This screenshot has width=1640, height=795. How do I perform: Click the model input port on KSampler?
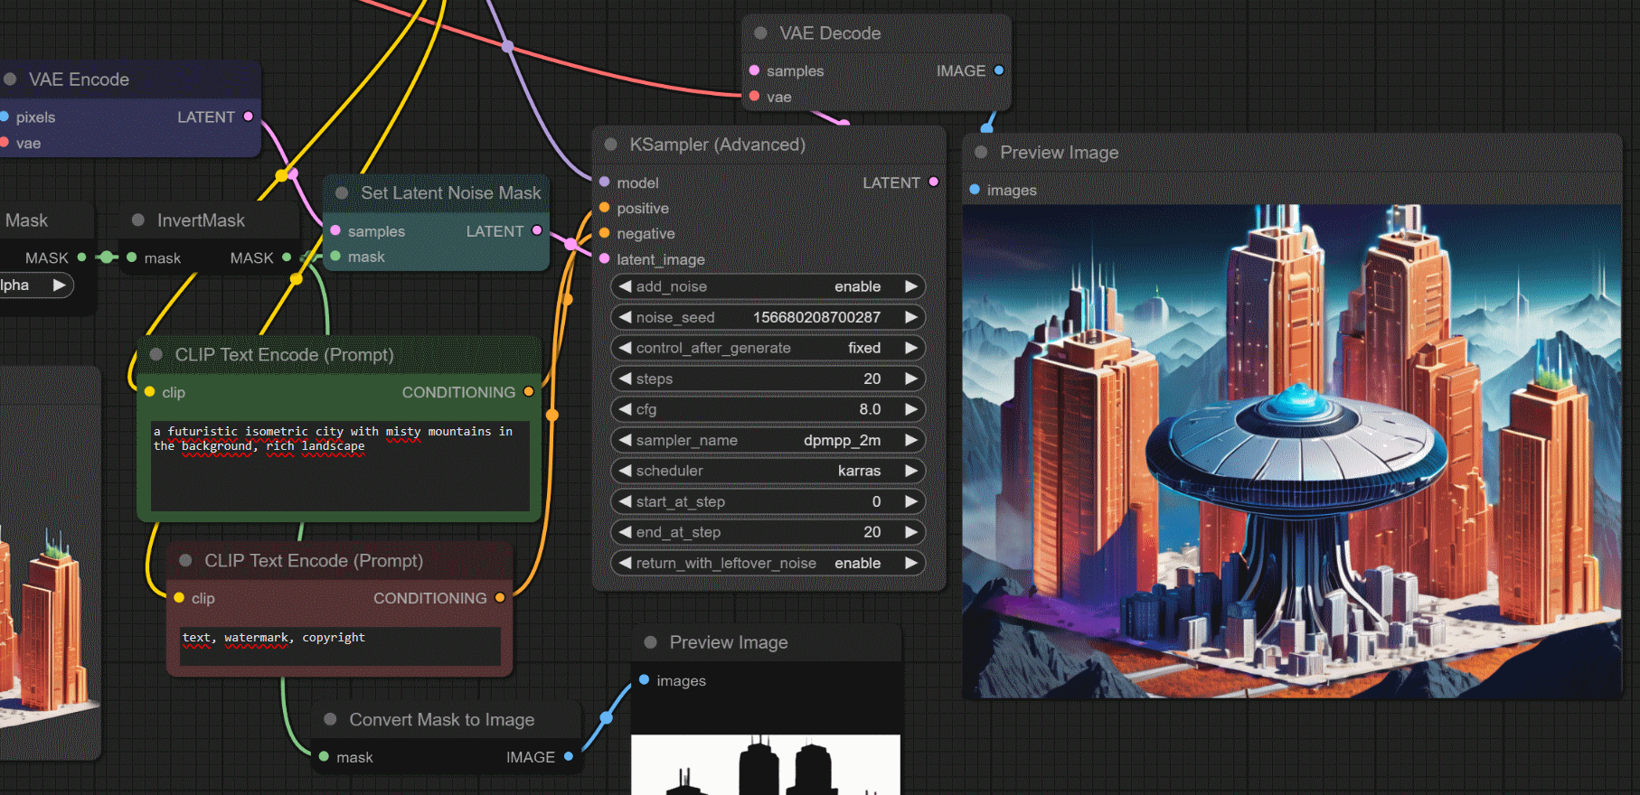(x=605, y=182)
